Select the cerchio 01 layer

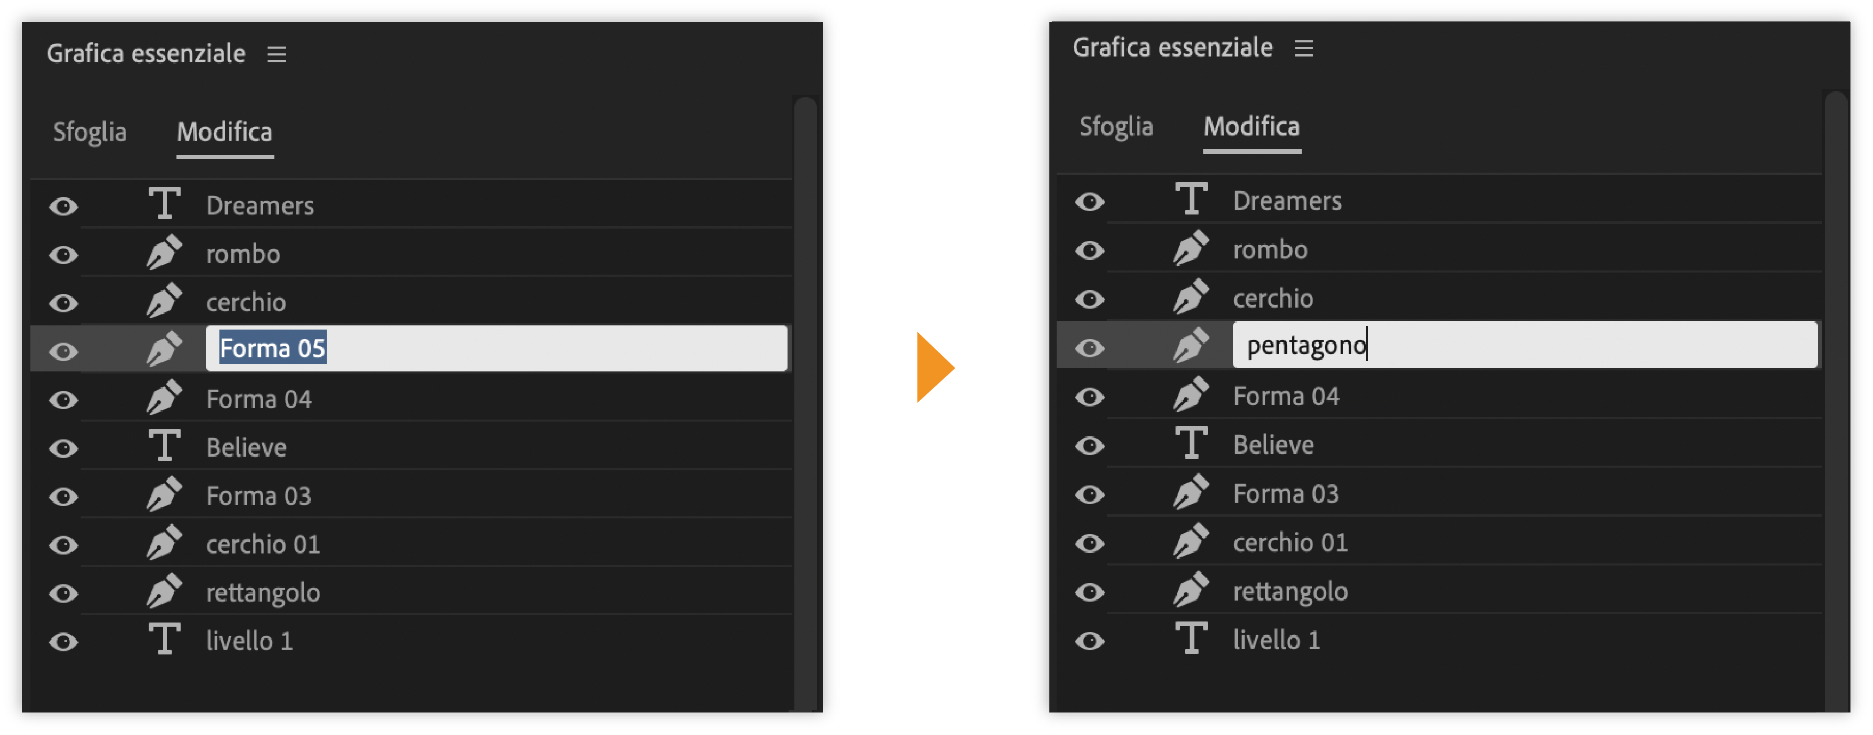[263, 542]
